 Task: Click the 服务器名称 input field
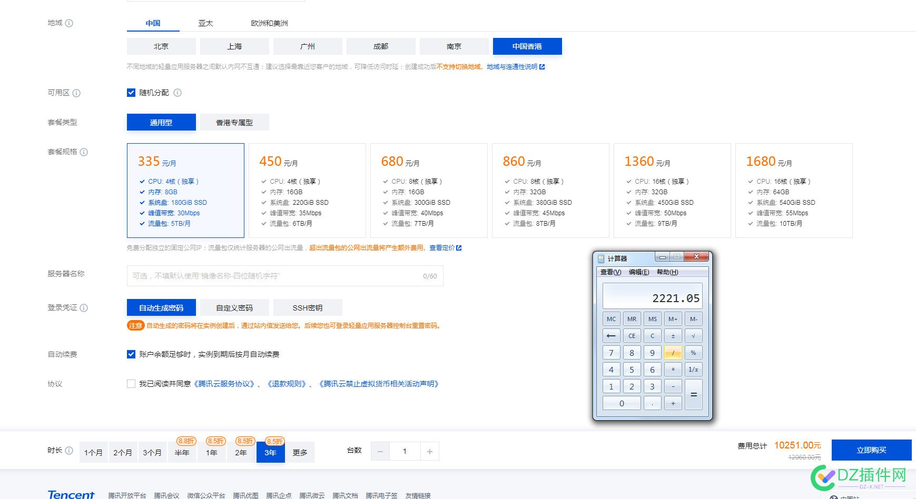coord(285,276)
